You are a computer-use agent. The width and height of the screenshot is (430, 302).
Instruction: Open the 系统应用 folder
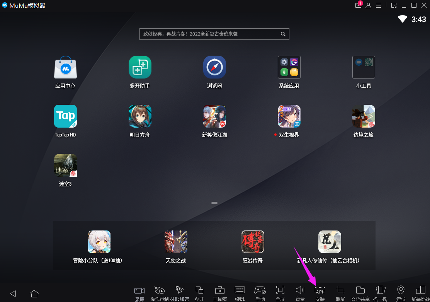(x=289, y=67)
